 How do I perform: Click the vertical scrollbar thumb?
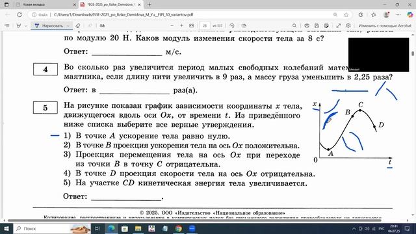[413, 53]
